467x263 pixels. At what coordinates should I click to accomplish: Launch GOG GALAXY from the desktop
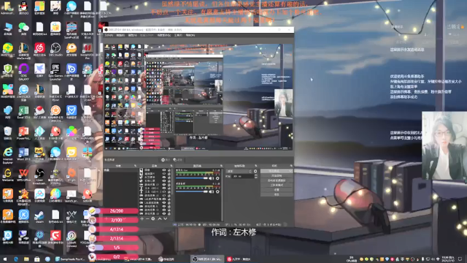(23, 72)
